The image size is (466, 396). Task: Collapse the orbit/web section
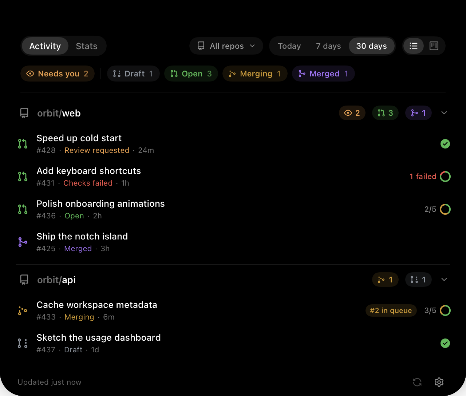pos(444,113)
